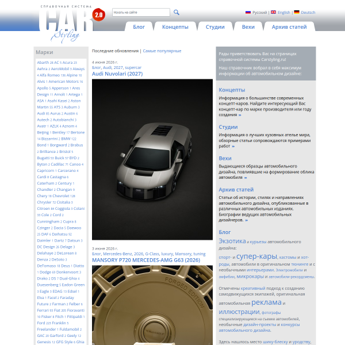This screenshot has height=345, width=345.
Task: Click the German flag icon
Action: tap(297, 12)
